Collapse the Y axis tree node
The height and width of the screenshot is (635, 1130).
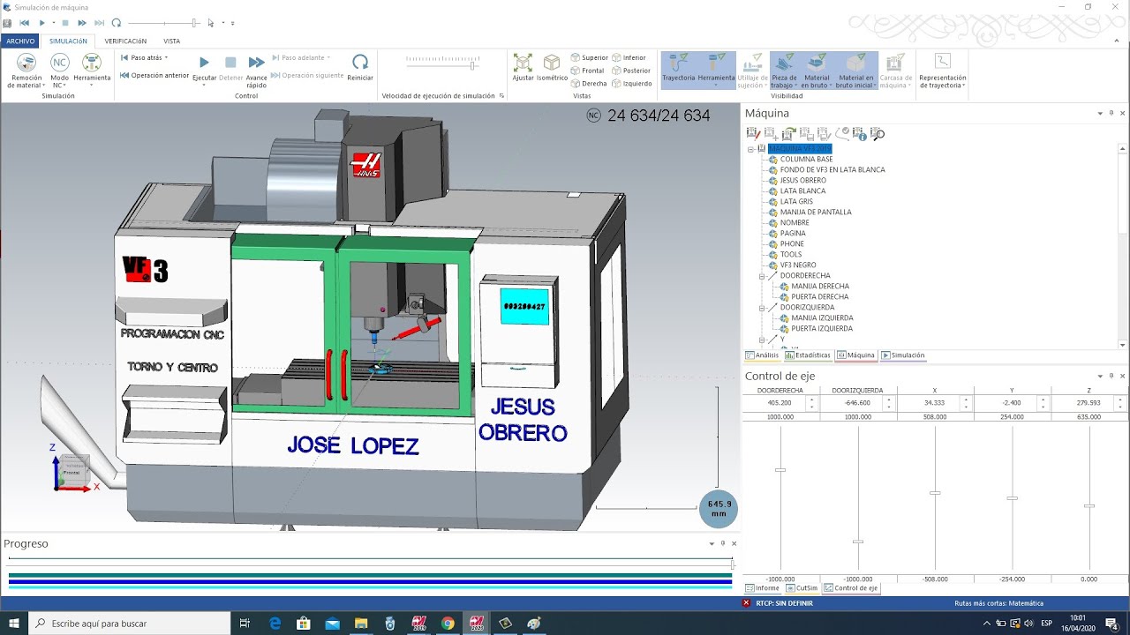point(762,340)
